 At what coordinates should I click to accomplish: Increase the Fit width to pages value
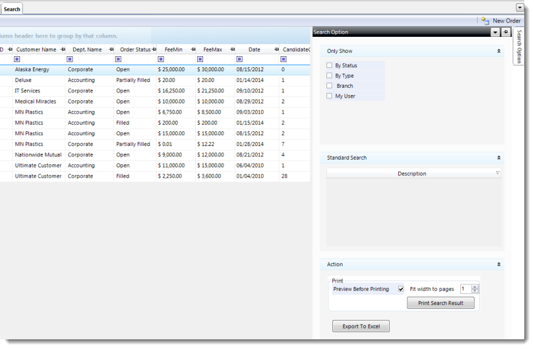tap(475, 287)
